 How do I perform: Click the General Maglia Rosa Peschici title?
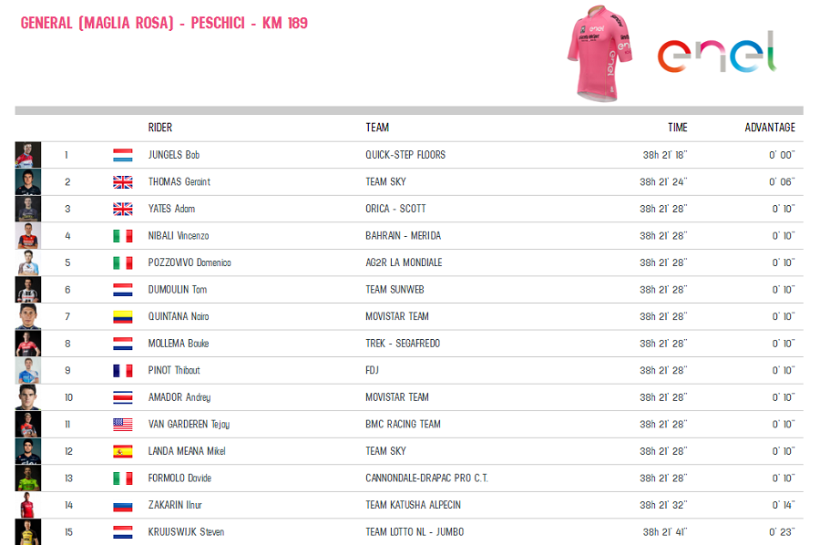click(x=164, y=23)
